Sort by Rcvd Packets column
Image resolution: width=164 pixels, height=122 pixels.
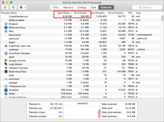coord(116,13)
